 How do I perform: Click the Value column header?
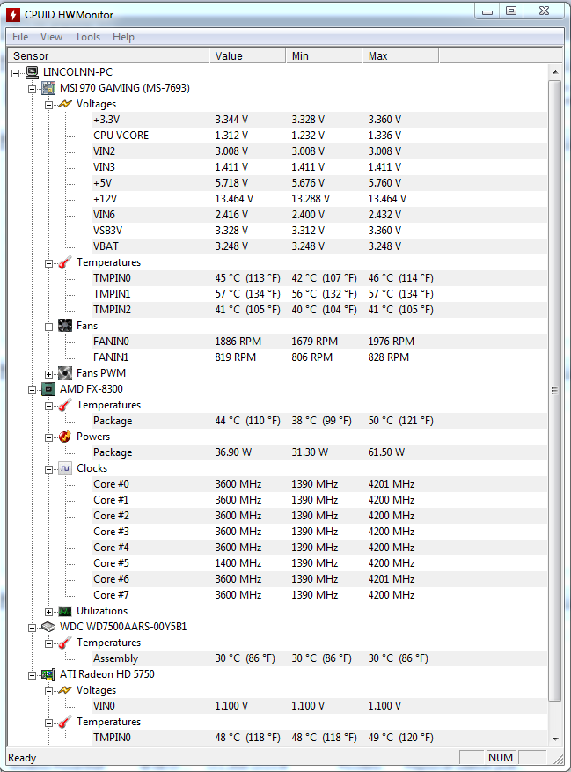(247, 55)
